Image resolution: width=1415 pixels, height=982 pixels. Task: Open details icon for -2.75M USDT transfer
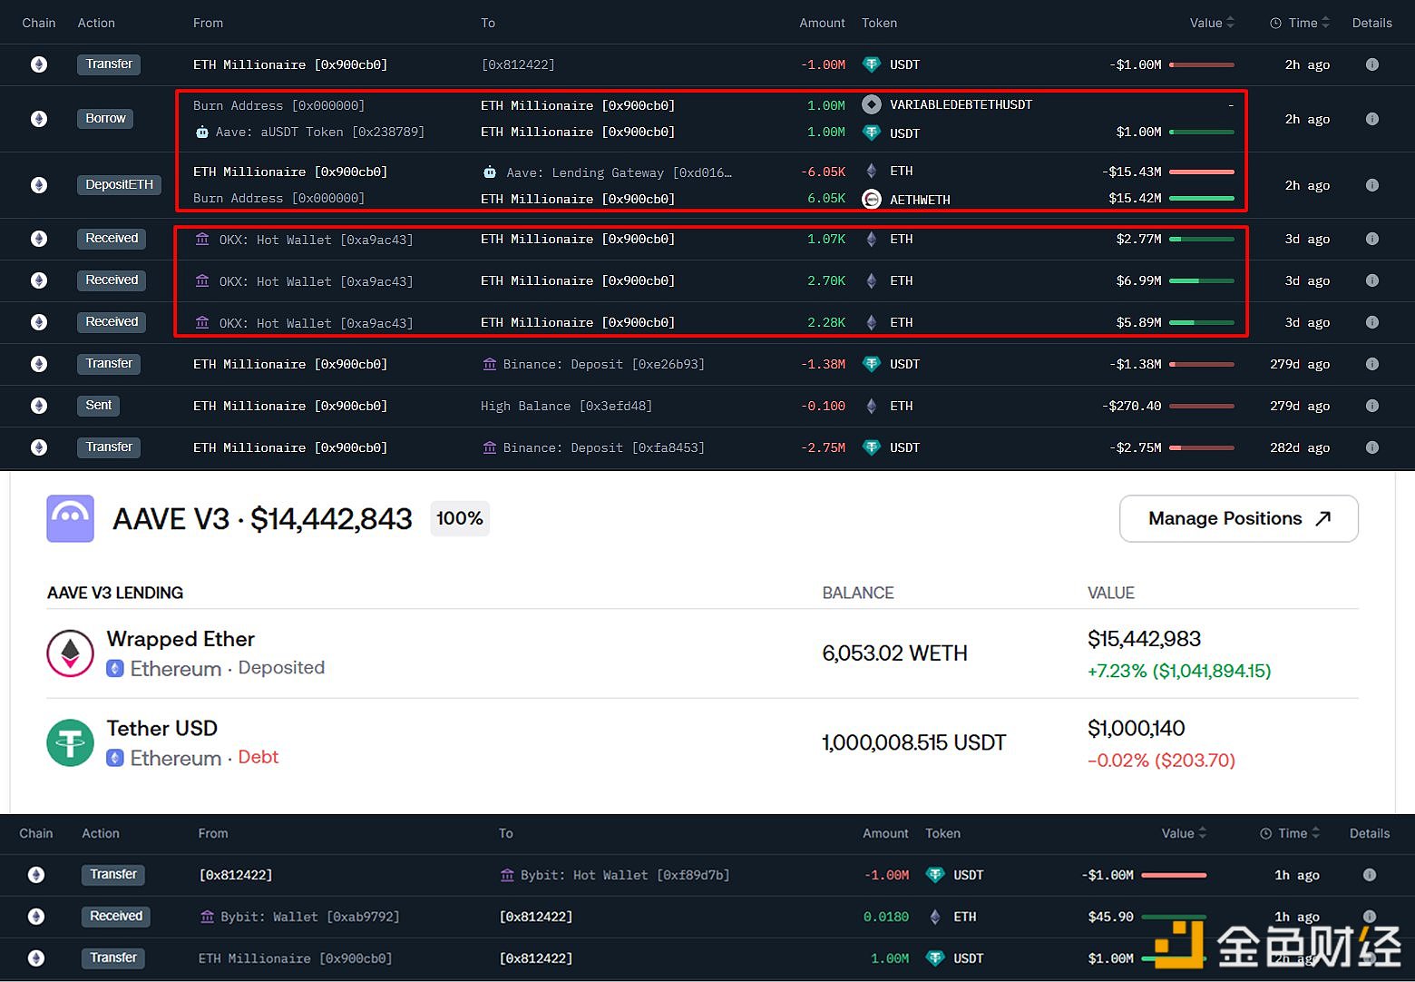click(x=1371, y=447)
